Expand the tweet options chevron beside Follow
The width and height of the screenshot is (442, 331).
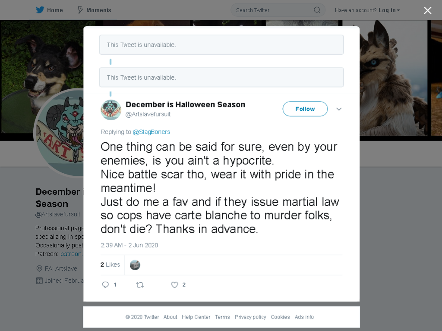point(339,109)
